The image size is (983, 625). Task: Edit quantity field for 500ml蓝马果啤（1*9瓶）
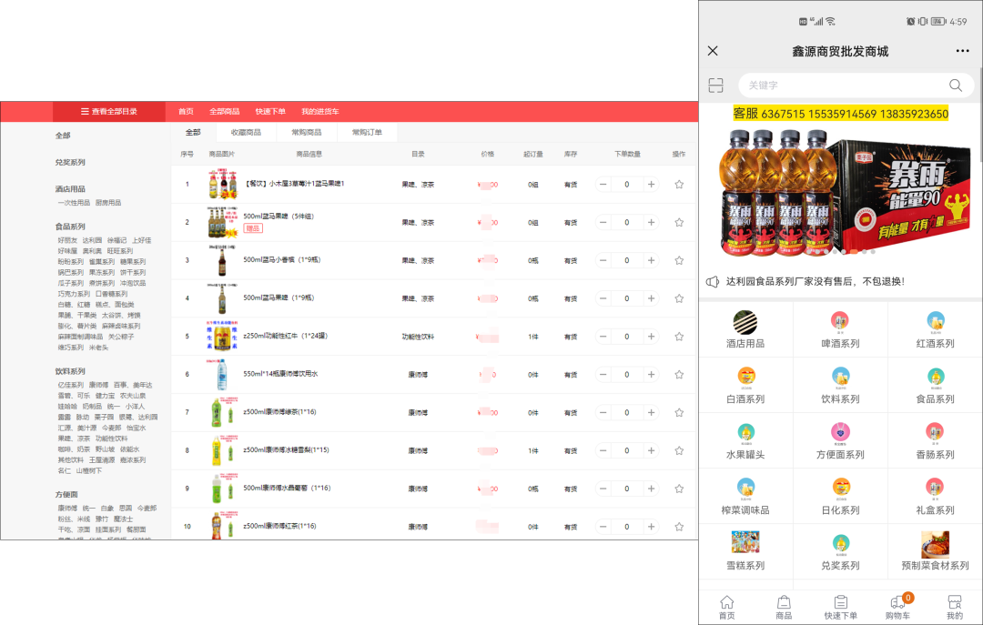[627, 298]
